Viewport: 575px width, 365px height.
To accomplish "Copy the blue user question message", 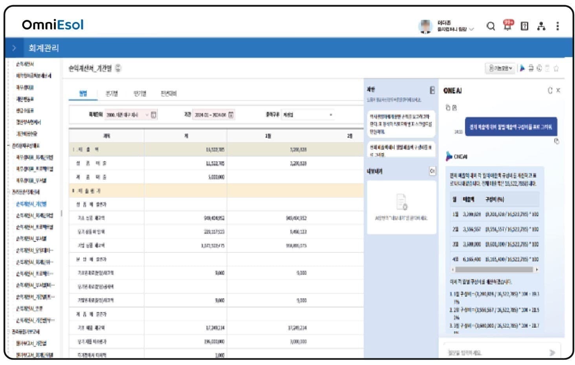I will (x=556, y=141).
